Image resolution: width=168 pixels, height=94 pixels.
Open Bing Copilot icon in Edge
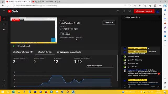click(x=165, y=5)
